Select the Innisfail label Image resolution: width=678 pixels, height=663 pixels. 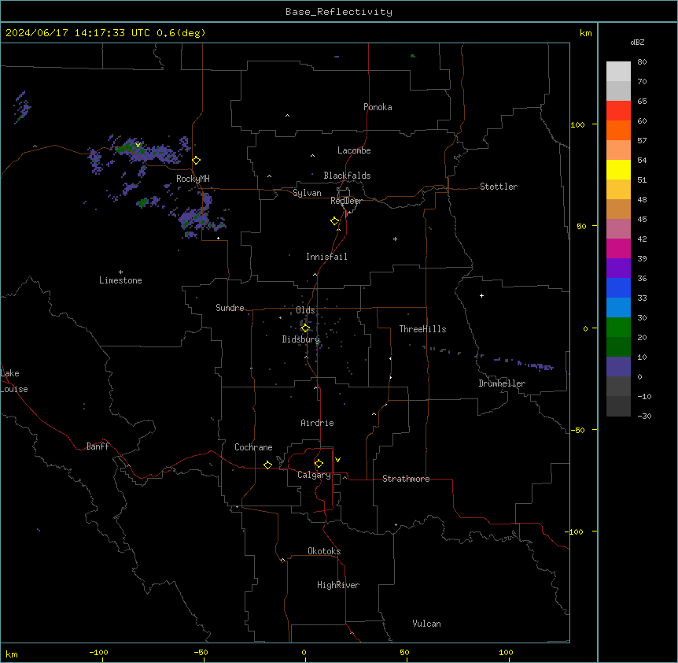pyautogui.click(x=326, y=257)
